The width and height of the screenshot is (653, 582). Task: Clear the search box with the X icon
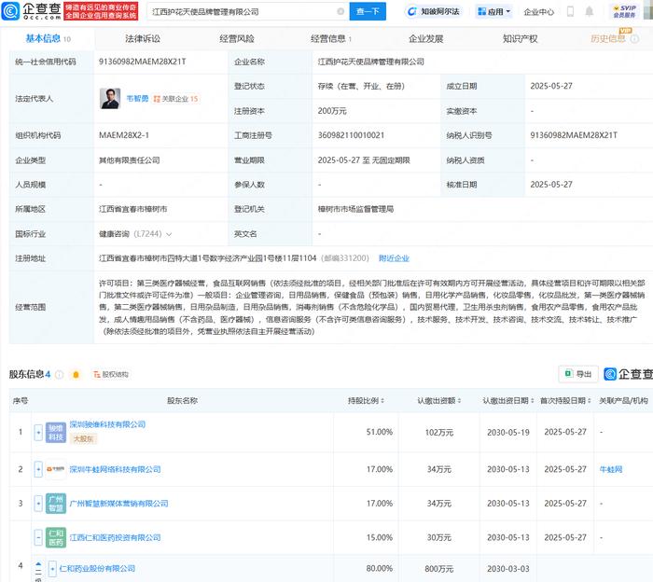tap(340, 11)
